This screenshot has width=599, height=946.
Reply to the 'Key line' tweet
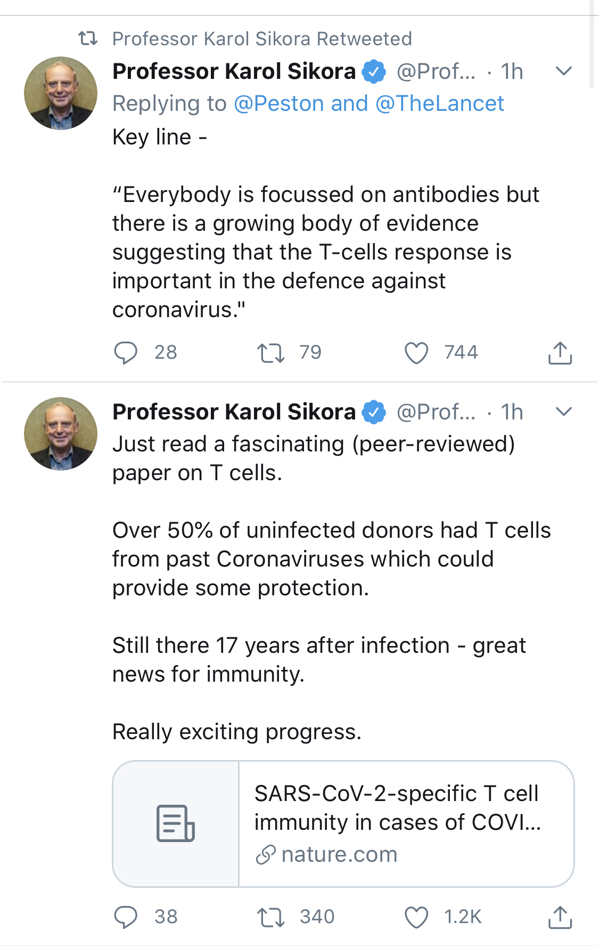126,353
